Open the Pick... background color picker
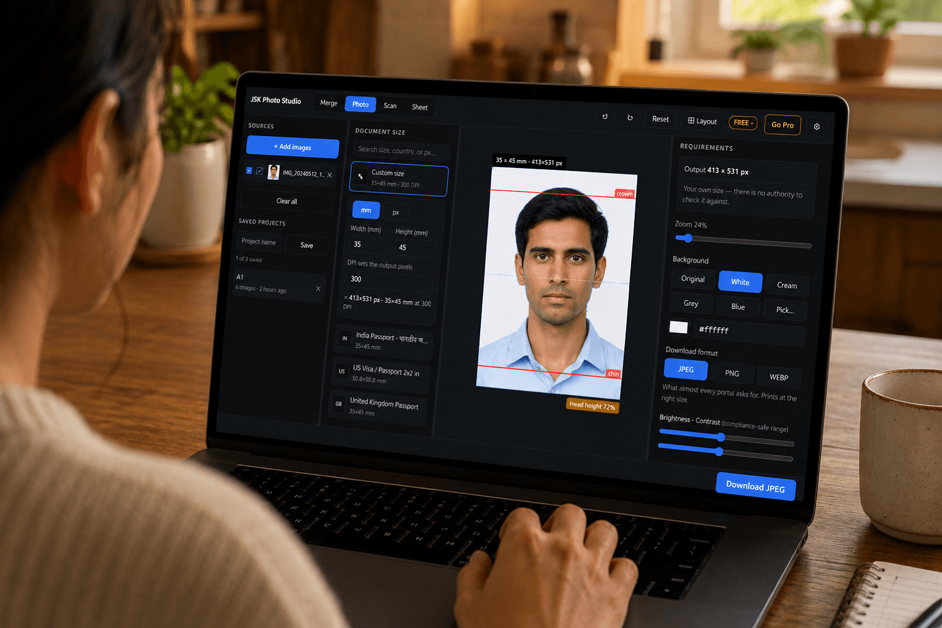Image resolution: width=942 pixels, height=628 pixels. pos(785,310)
